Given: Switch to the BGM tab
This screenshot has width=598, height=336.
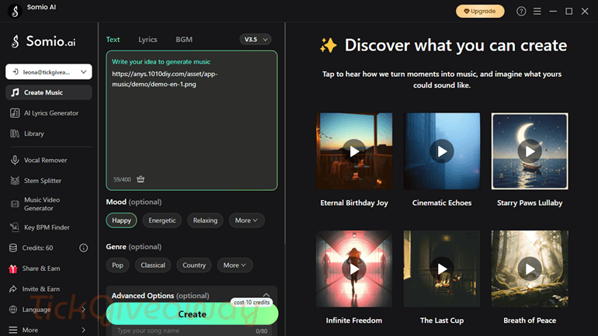Looking at the screenshot, I should click(184, 40).
